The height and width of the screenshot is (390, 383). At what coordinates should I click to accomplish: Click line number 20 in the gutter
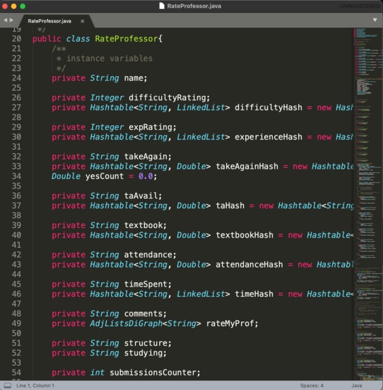[x=16, y=39]
